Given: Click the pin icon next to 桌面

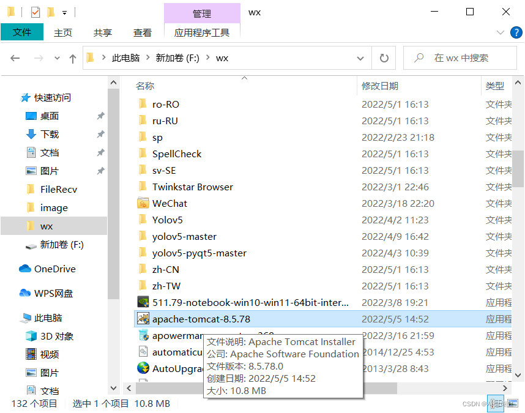Looking at the screenshot, I should click(100, 116).
